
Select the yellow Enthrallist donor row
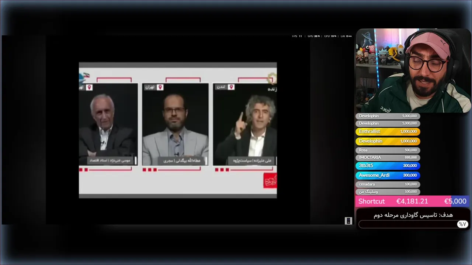click(388, 131)
